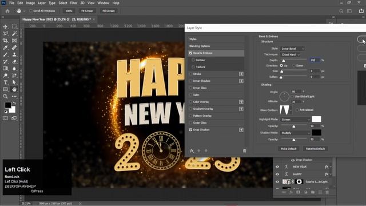
Task: Open the Image menu
Action: click(x=30, y=3)
